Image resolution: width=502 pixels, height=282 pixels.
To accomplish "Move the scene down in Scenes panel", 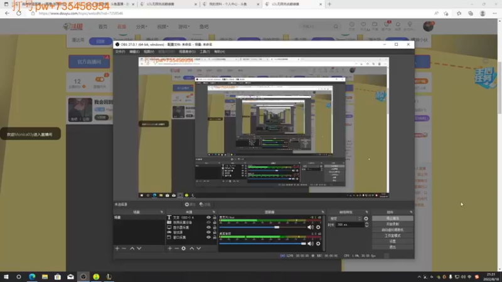I will [139, 248].
